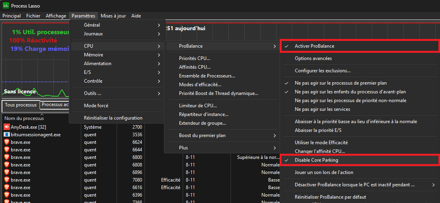Open Configurer les exclusions...
440x203 pixels.
click(360, 71)
